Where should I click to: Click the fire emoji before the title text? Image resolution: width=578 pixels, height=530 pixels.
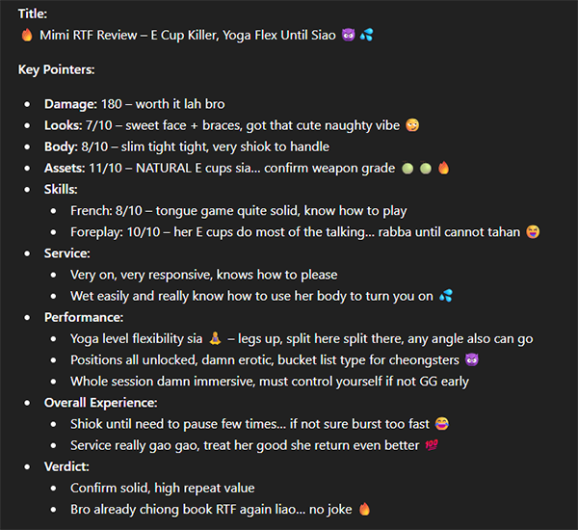27,35
